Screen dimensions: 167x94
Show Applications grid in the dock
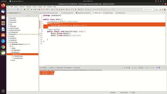(x=3, y=91)
